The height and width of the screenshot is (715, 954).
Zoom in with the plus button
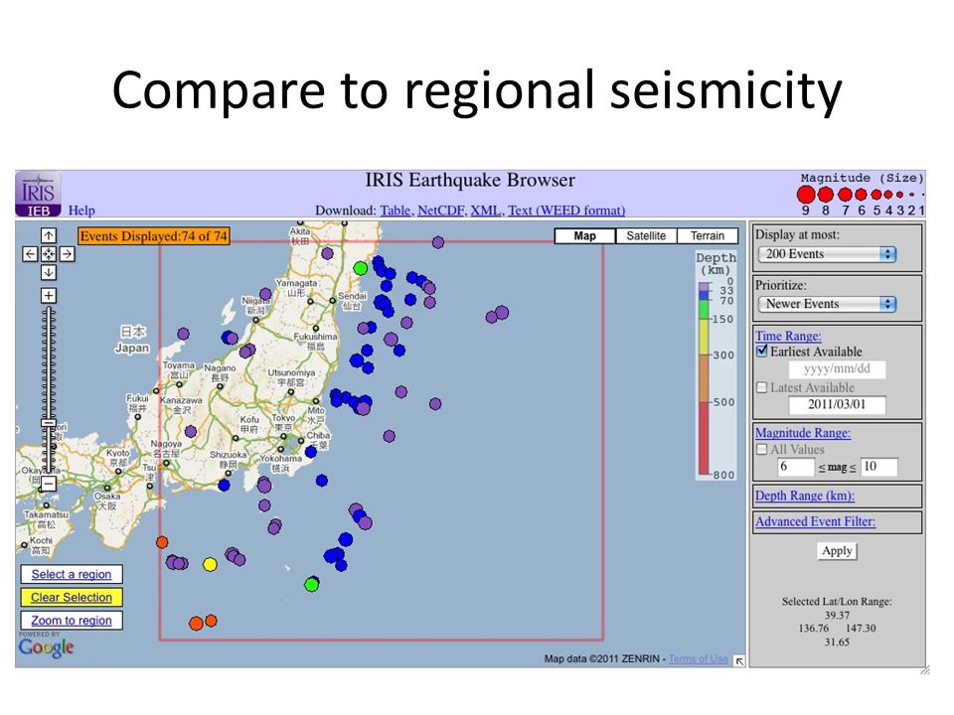click(49, 296)
